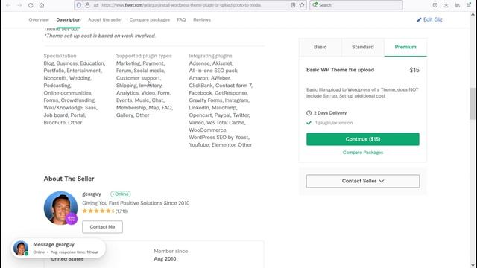Click the clock icon beside 2 Days Delivery
This screenshot has width=477, height=268.
309,113
